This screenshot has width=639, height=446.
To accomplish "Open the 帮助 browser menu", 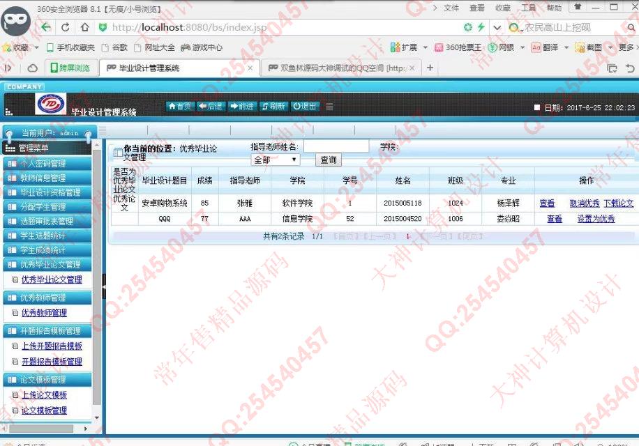I will click(x=554, y=8).
